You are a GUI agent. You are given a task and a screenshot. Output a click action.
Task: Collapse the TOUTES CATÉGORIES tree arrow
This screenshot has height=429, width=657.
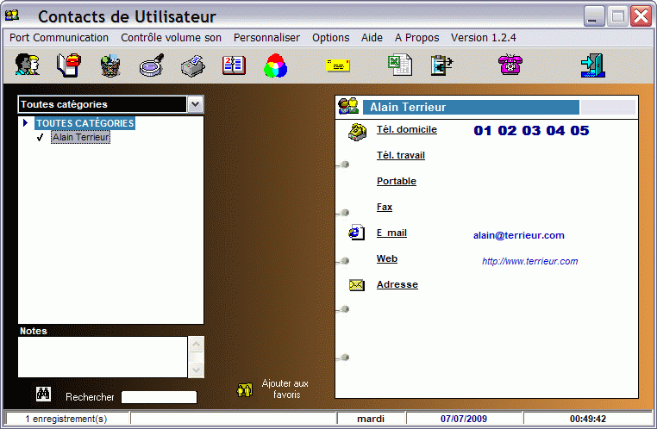pos(26,123)
